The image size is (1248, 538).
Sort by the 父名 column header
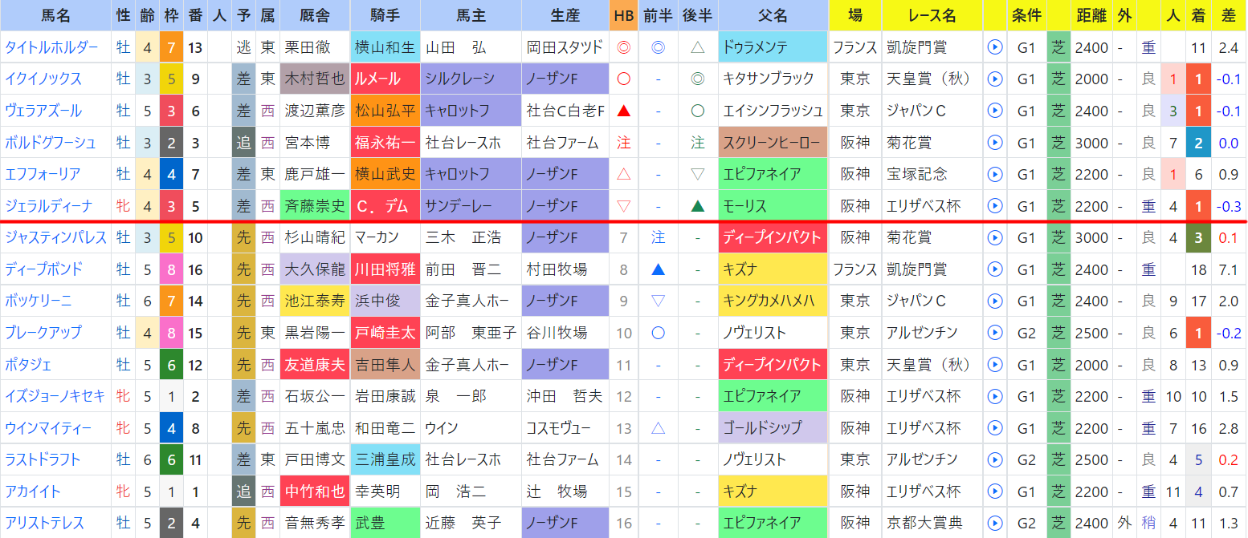pos(773,15)
